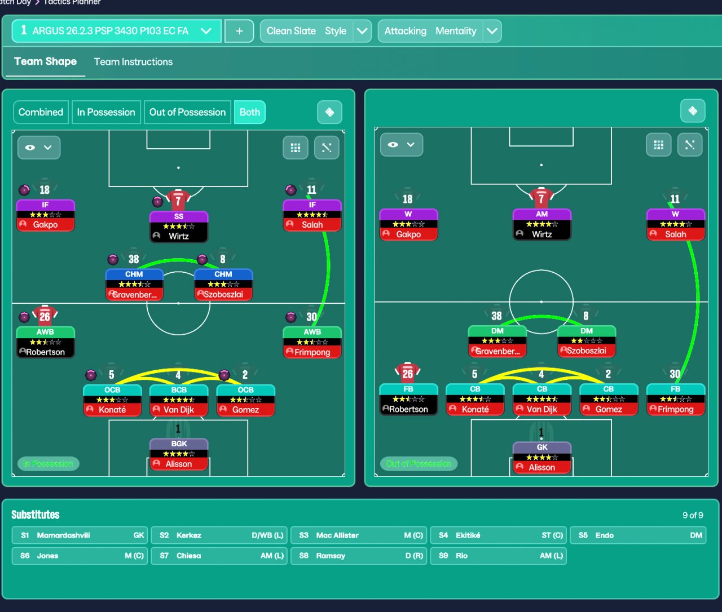Open the grid view icon on left pitch
Viewport: 722px width, 612px height.
296,148
